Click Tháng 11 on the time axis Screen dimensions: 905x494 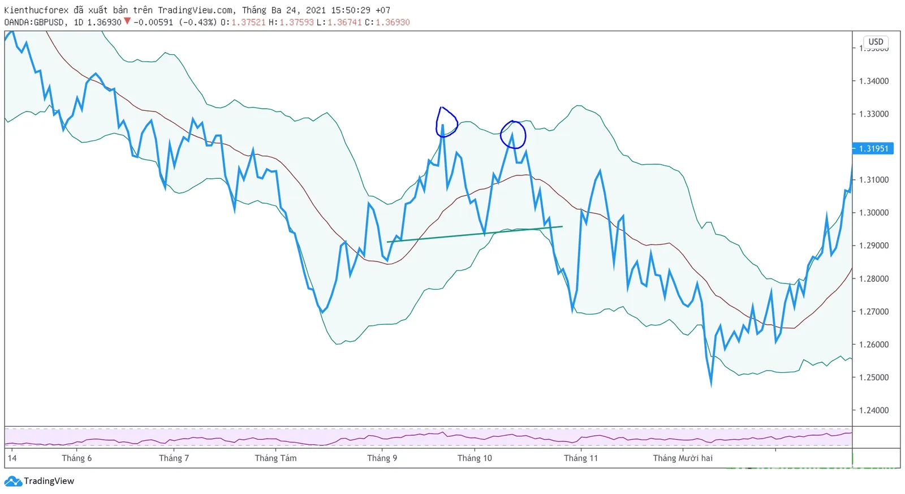click(x=581, y=458)
